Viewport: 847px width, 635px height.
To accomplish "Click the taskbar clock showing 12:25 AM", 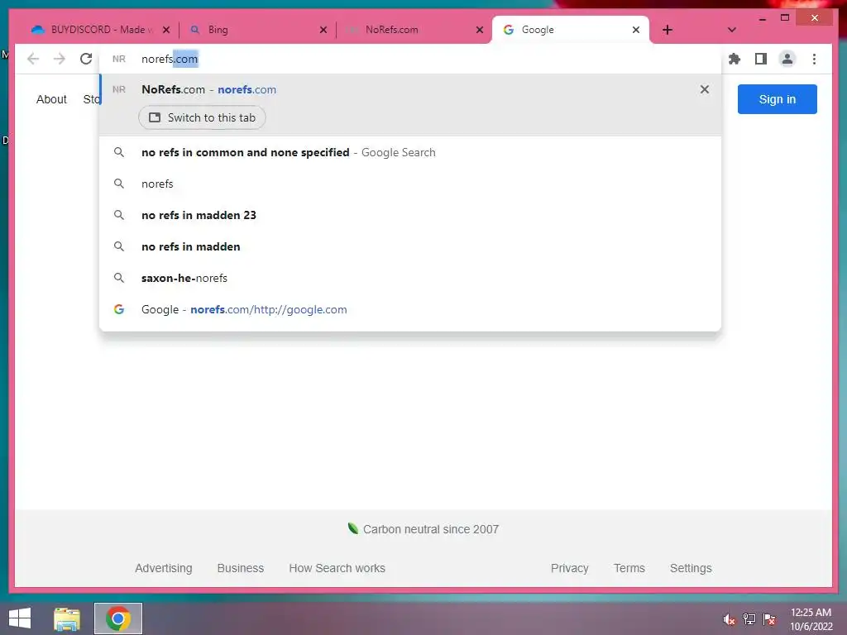I will point(811,619).
